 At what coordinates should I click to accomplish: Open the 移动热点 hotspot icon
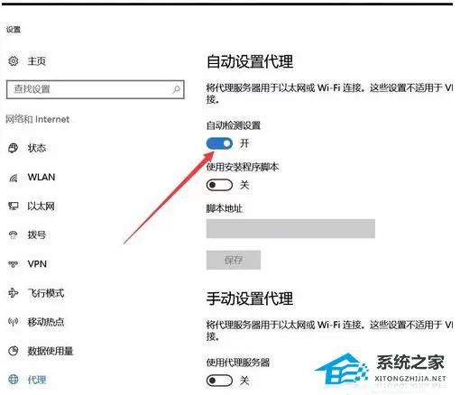coord(14,322)
